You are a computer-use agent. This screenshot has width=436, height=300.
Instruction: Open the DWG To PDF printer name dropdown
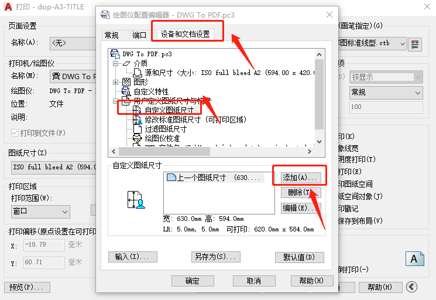(x=73, y=77)
